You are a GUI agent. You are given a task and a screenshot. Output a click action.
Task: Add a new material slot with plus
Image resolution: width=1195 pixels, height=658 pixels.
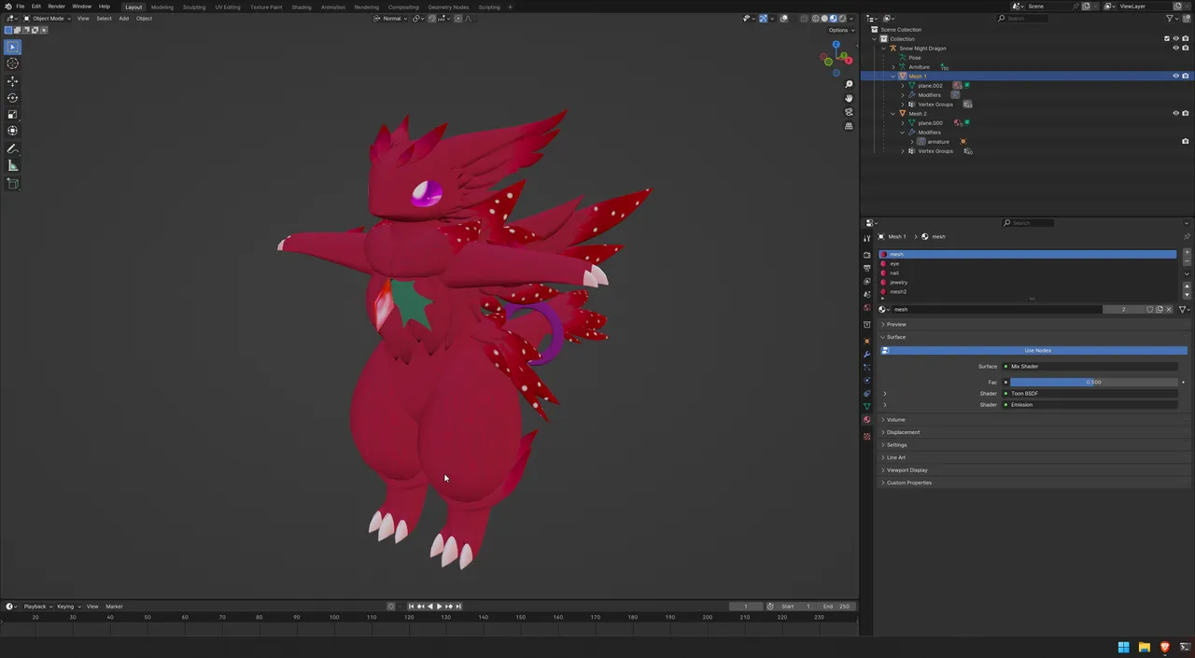pos(1187,253)
